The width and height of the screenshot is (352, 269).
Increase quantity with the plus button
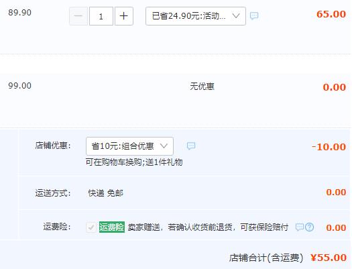124,16
